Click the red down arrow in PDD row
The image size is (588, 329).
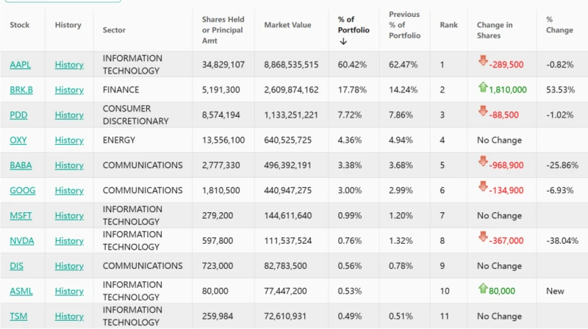[x=482, y=112]
